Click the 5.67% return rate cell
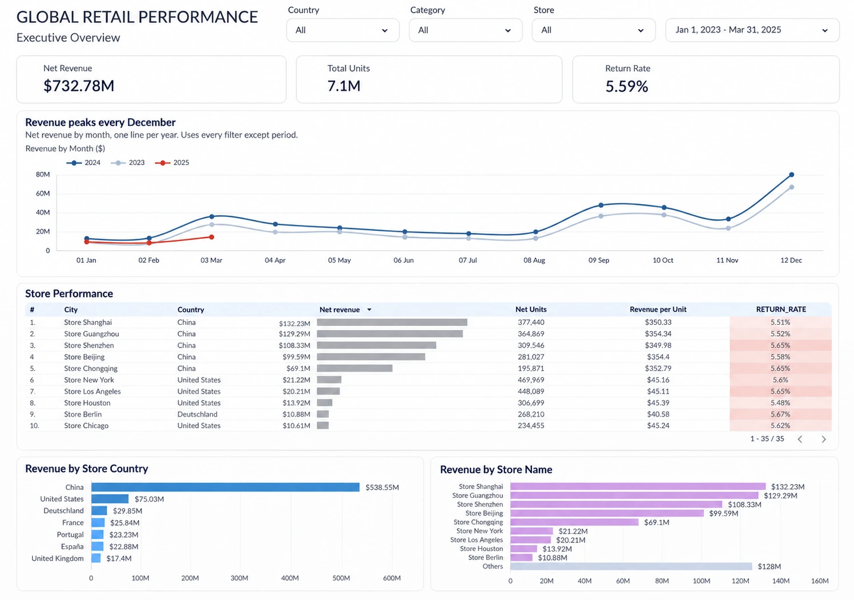The image size is (854, 600). coord(780,414)
